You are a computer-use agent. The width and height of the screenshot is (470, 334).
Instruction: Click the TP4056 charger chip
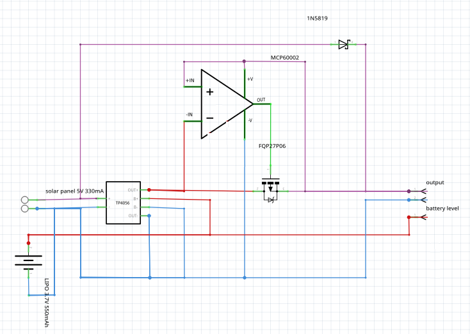coord(122,203)
